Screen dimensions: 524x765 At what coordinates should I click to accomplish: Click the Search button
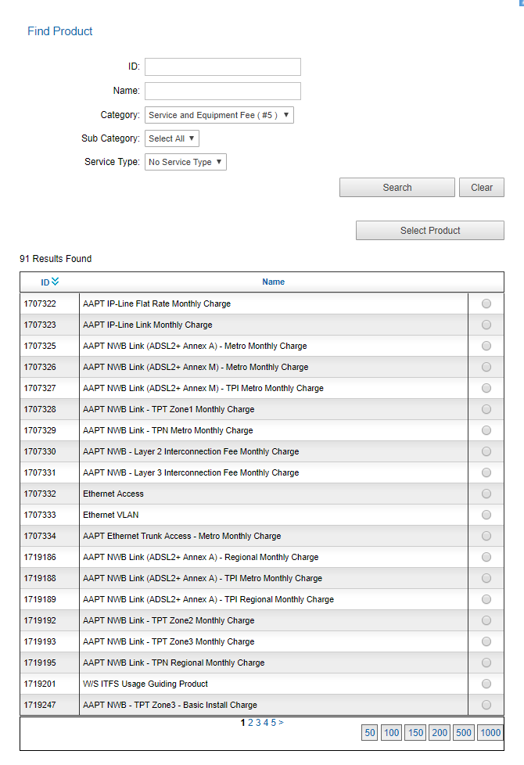click(397, 188)
